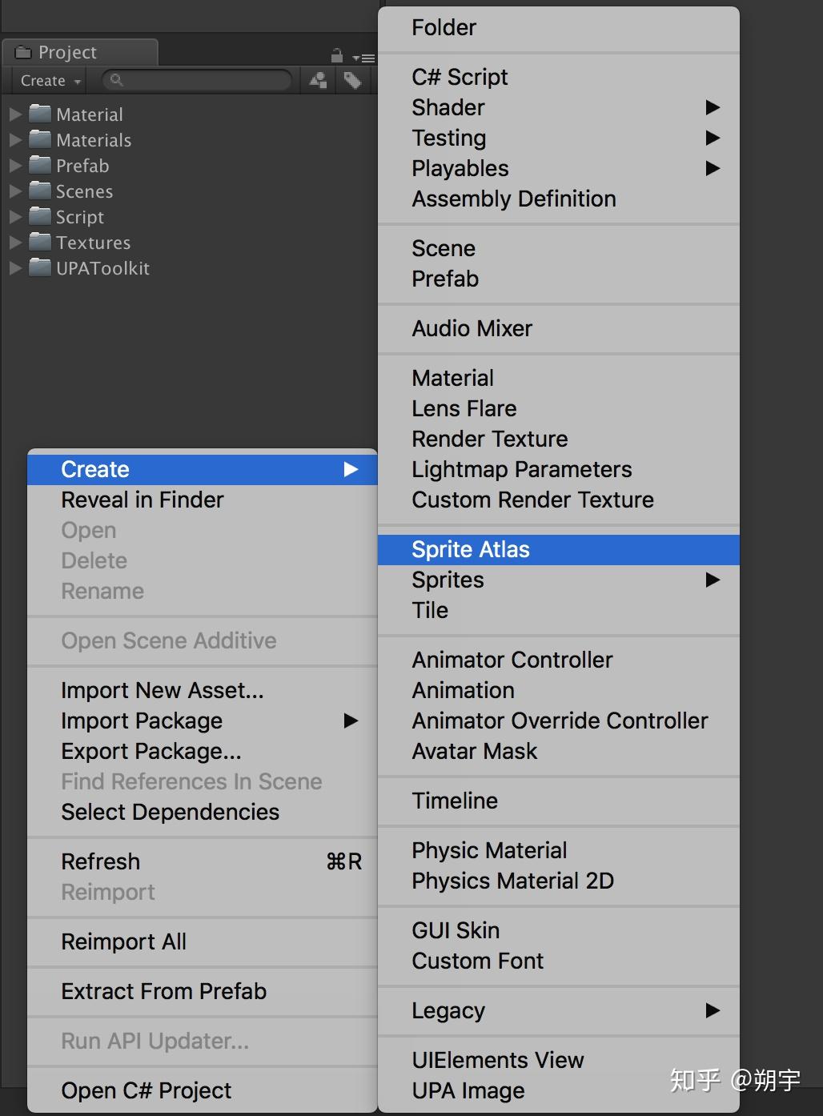
Task: Toggle the Project panel lock icon
Action: pyautogui.click(x=337, y=56)
